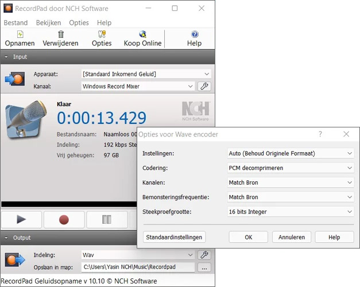The image size is (360, 287).
Task: Click OK in Wave encoder dialog
Action: click(x=249, y=237)
